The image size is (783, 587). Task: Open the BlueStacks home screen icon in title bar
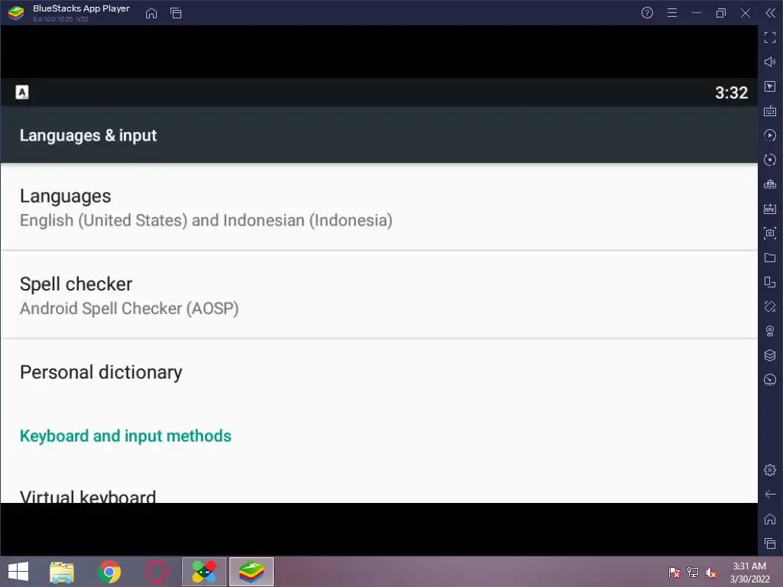(151, 13)
